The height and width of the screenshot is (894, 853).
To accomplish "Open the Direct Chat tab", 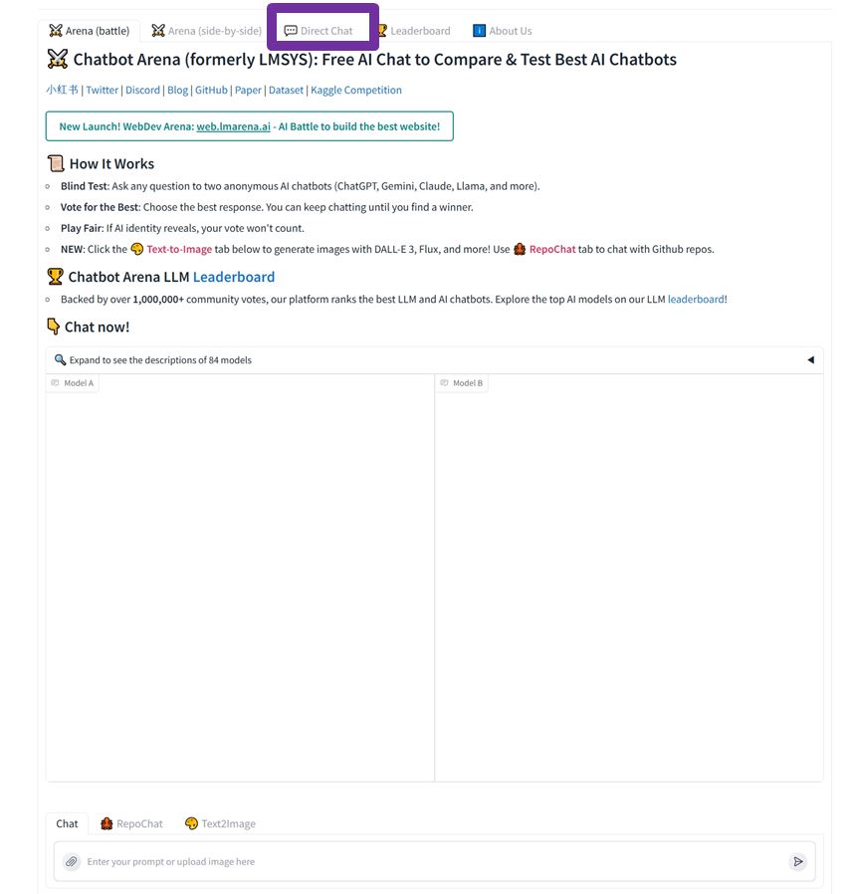I will 319,31.
